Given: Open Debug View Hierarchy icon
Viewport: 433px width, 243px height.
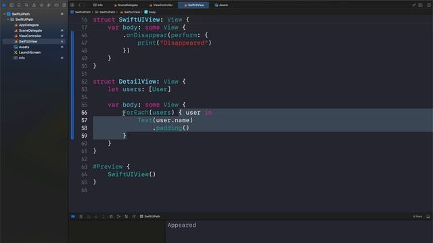Looking at the screenshot, I should 111,217.
